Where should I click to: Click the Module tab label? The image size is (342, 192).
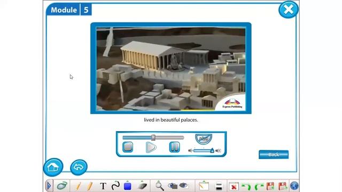(64, 10)
